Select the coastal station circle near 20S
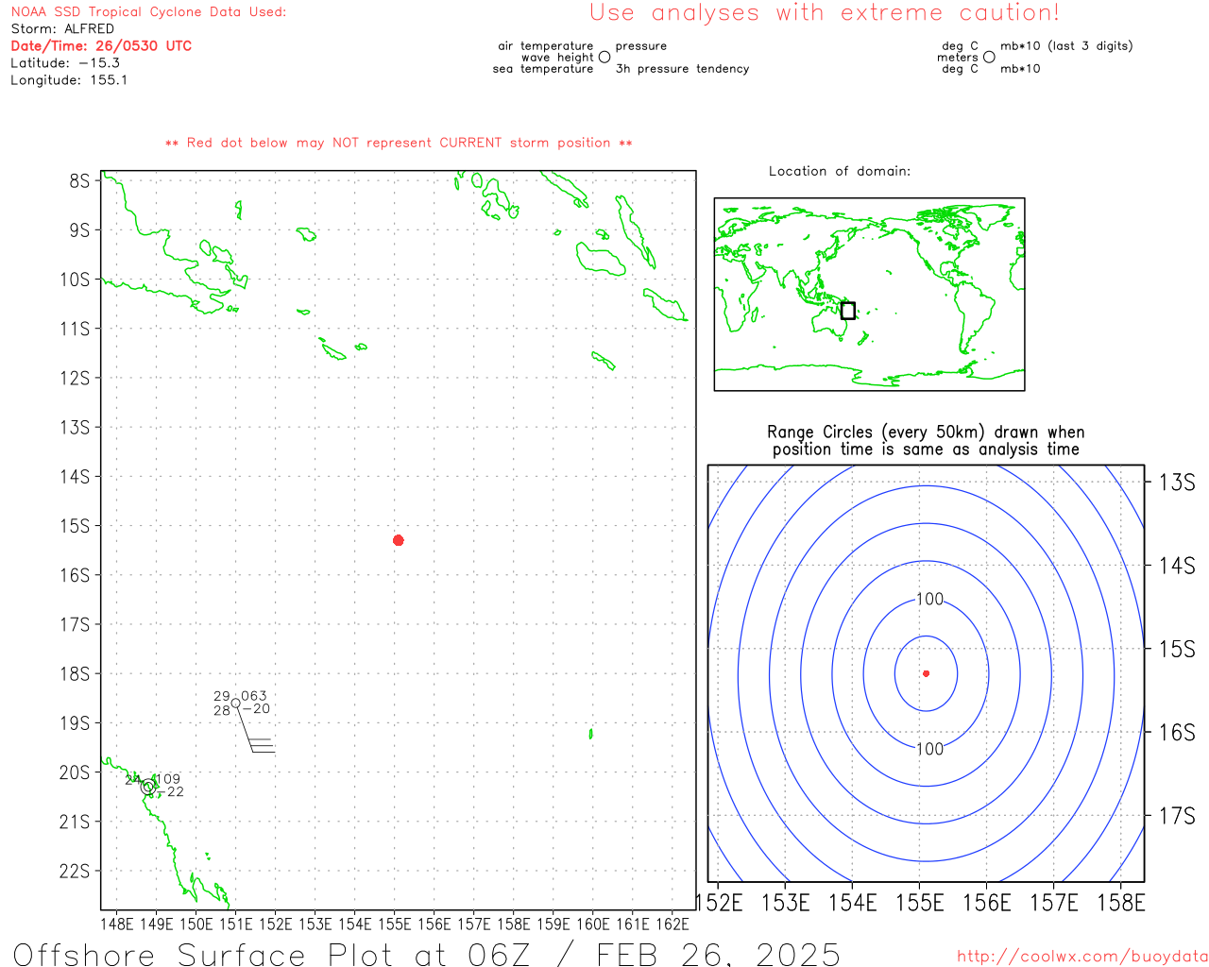The image size is (1209, 967). tap(148, 787)
